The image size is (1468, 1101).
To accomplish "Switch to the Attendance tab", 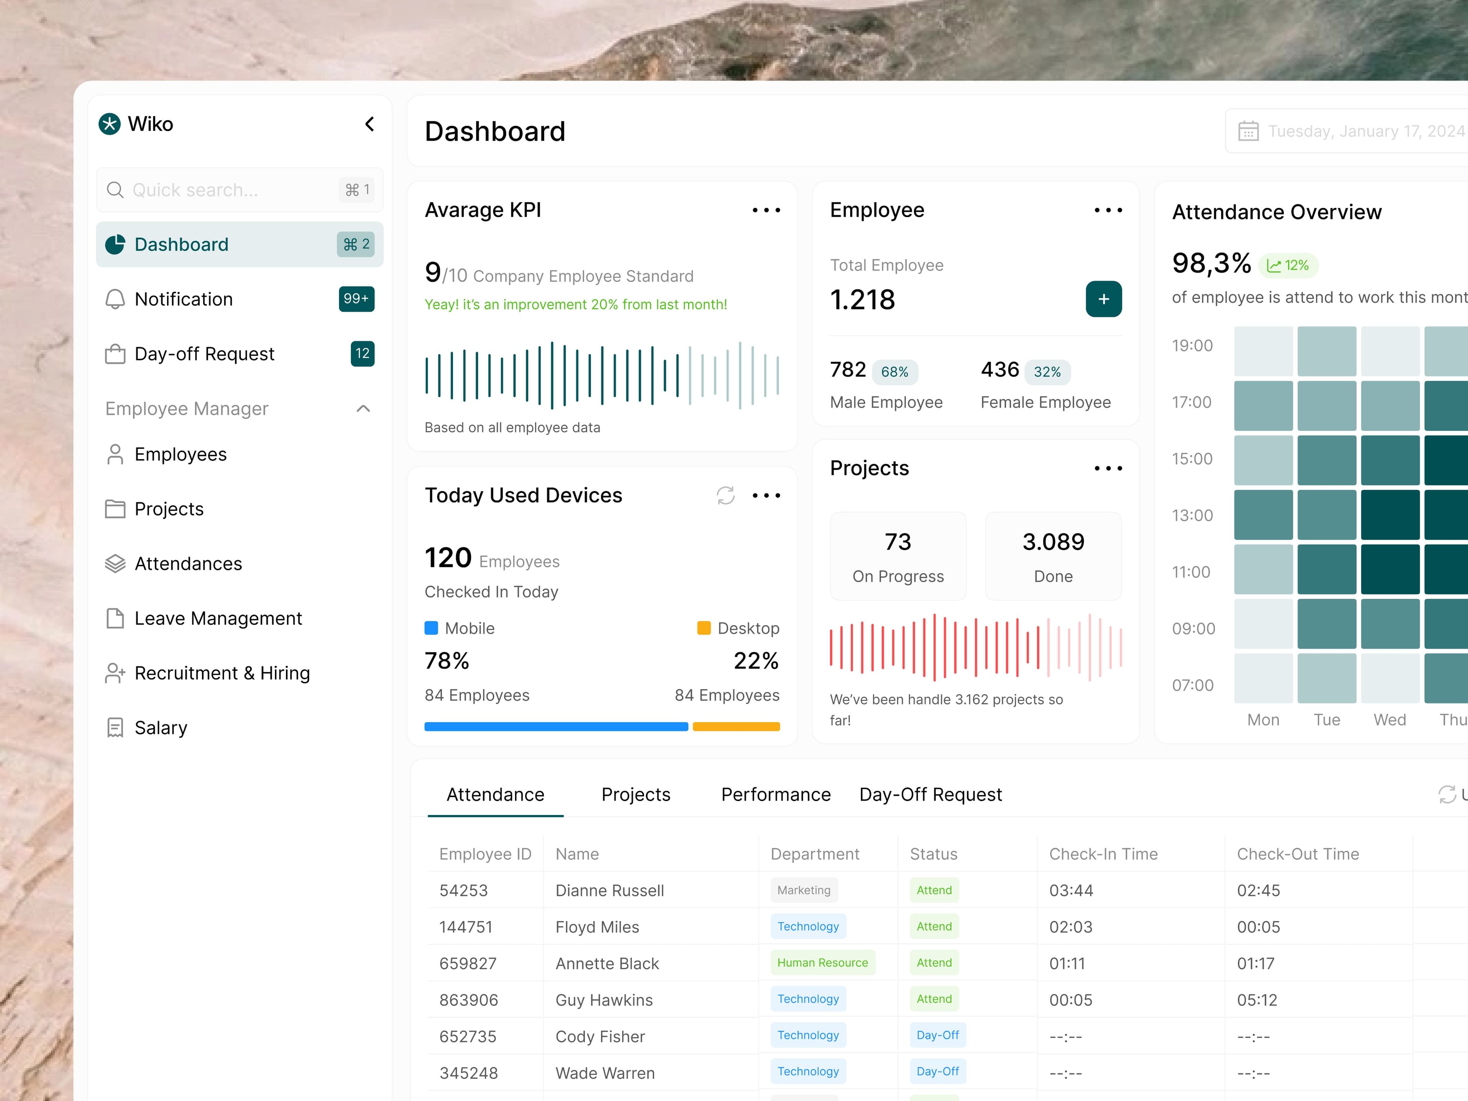I will [495, 794].
